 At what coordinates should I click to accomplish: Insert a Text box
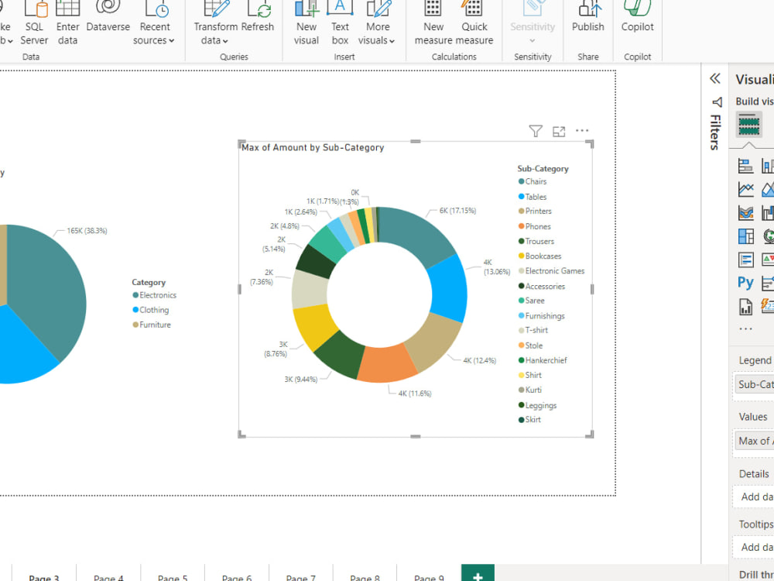click(x=340, y=24)
